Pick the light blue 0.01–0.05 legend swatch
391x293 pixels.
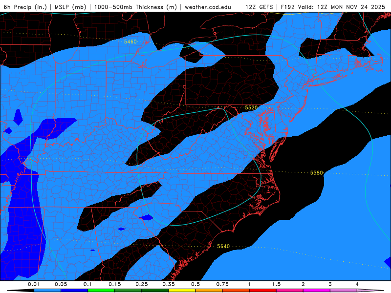pyautogui.click(x=47, y=291)
